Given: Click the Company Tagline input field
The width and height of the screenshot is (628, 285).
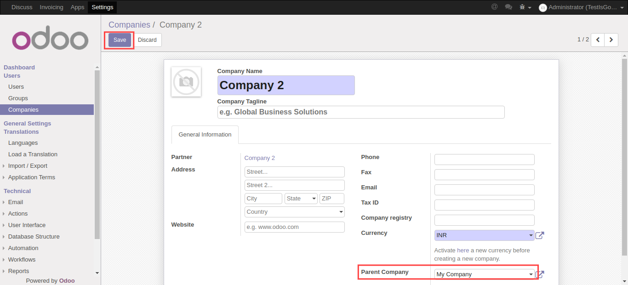Looking at the screenshot, I should click(360, 112).
